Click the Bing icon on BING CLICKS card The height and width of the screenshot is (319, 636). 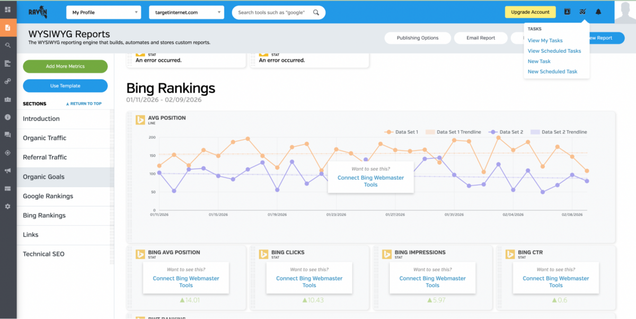263,254
